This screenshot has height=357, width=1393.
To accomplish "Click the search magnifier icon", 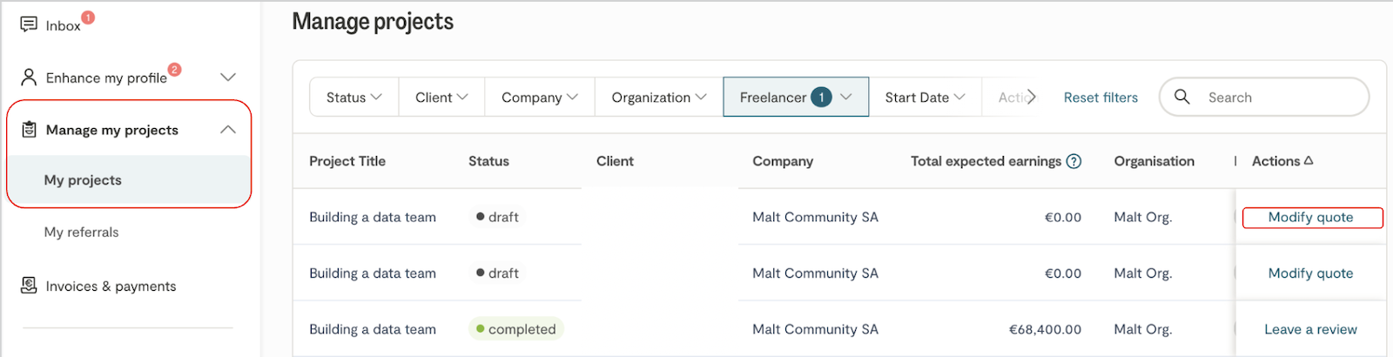I will (x=1181, y=97).
